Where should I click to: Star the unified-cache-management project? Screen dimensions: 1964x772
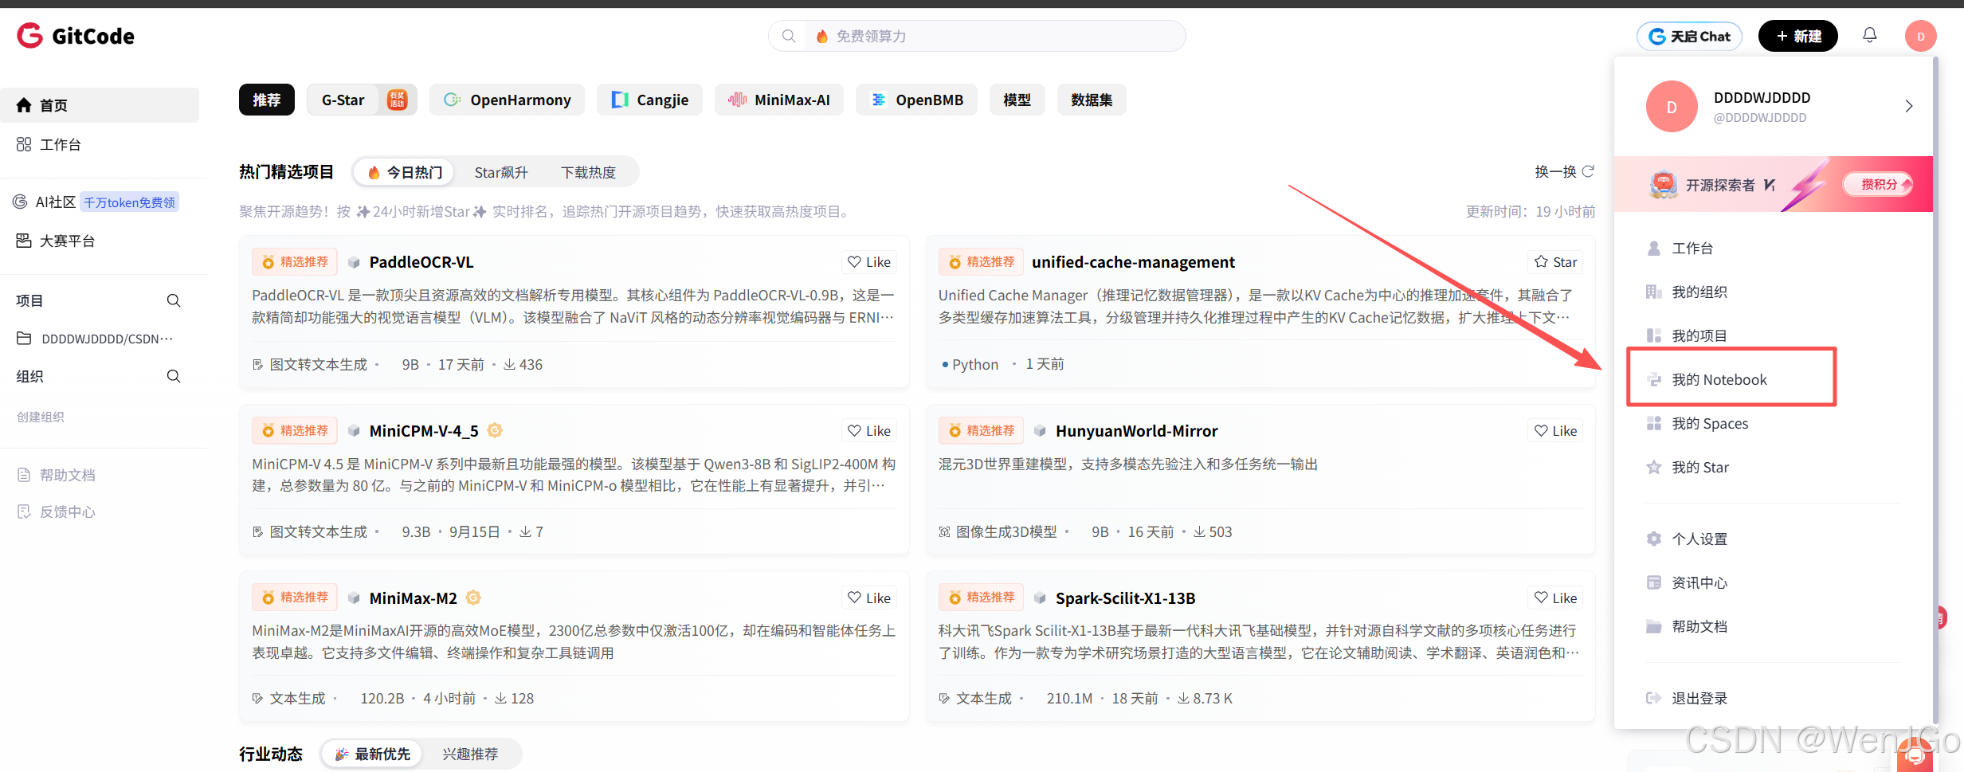(1555, 262)
